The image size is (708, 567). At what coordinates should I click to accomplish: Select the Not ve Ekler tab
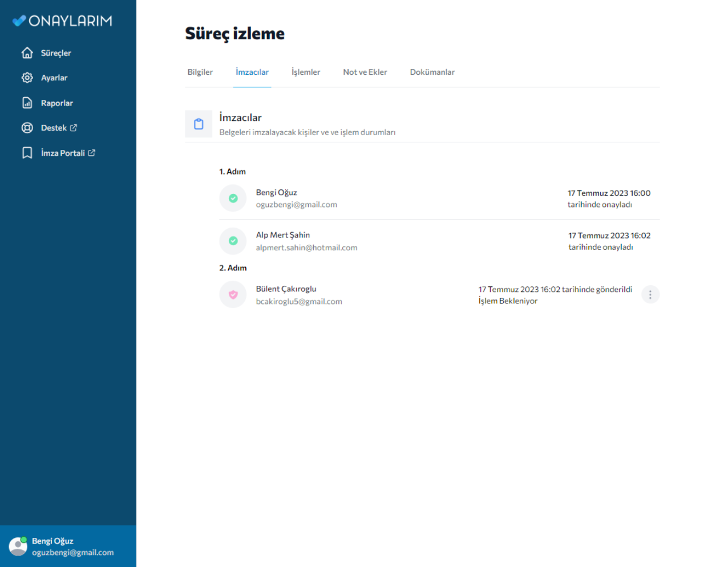(x=365, y=72)
